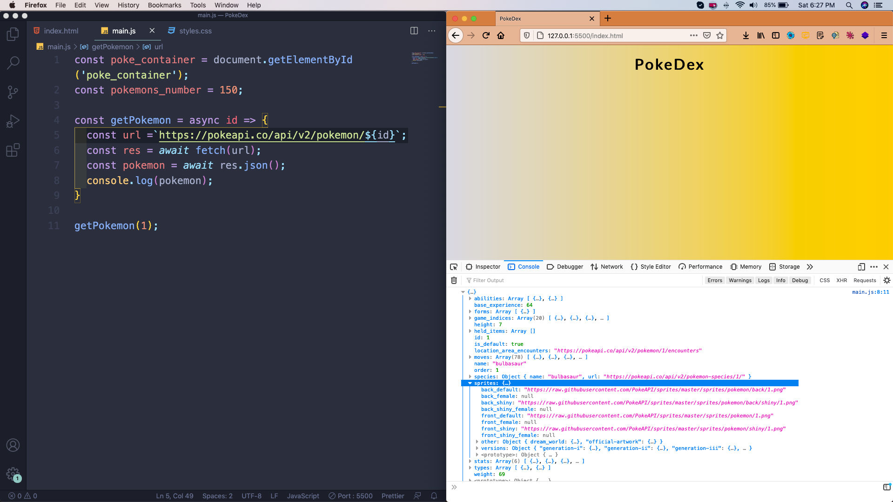Image resolution: width=893 pixels, height=502 pixels.
Task: Split the VS Code editor right
Action: pyautogui.click(x=414, y=31)
